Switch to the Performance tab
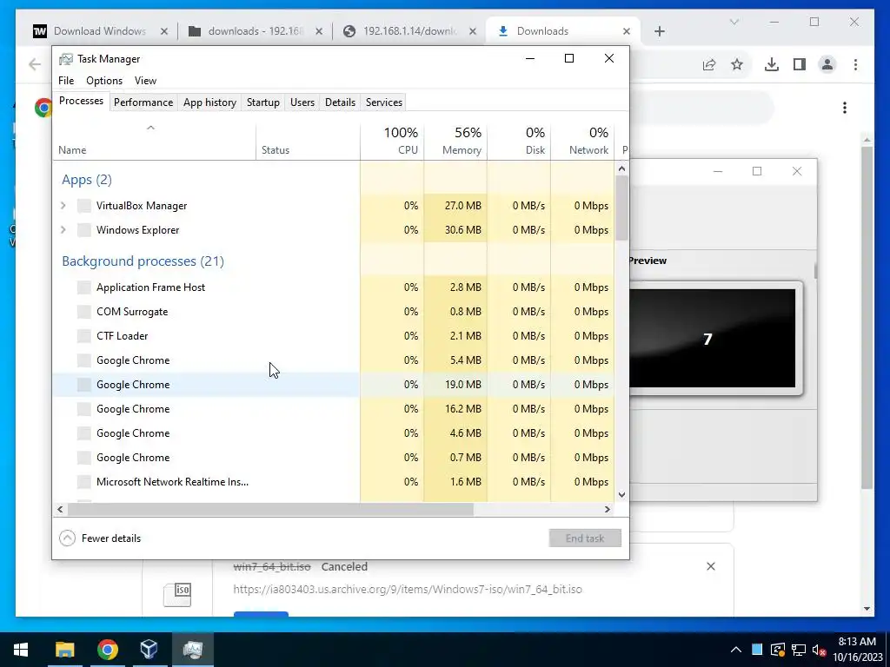890x667 pixels. pos(143,102)
